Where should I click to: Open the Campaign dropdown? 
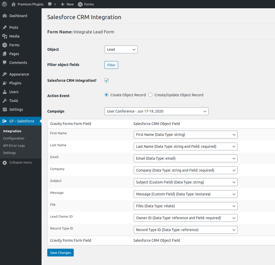pyautogui.click(x=156, y=111)
